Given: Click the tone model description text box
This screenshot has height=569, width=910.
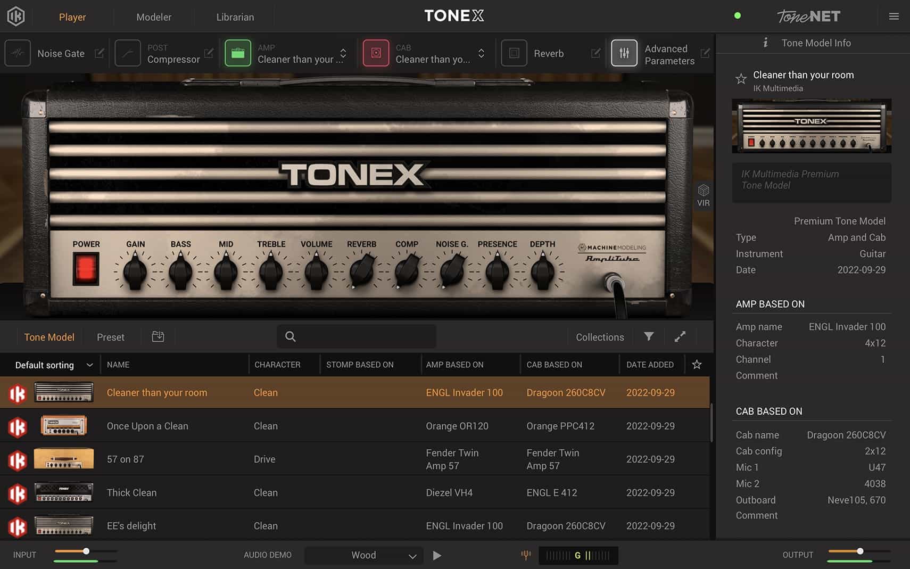Looking at the screenshot, I should click(812, 182).
